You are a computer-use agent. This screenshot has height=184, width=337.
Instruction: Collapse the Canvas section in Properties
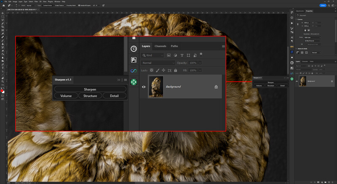tap(296, 19)
